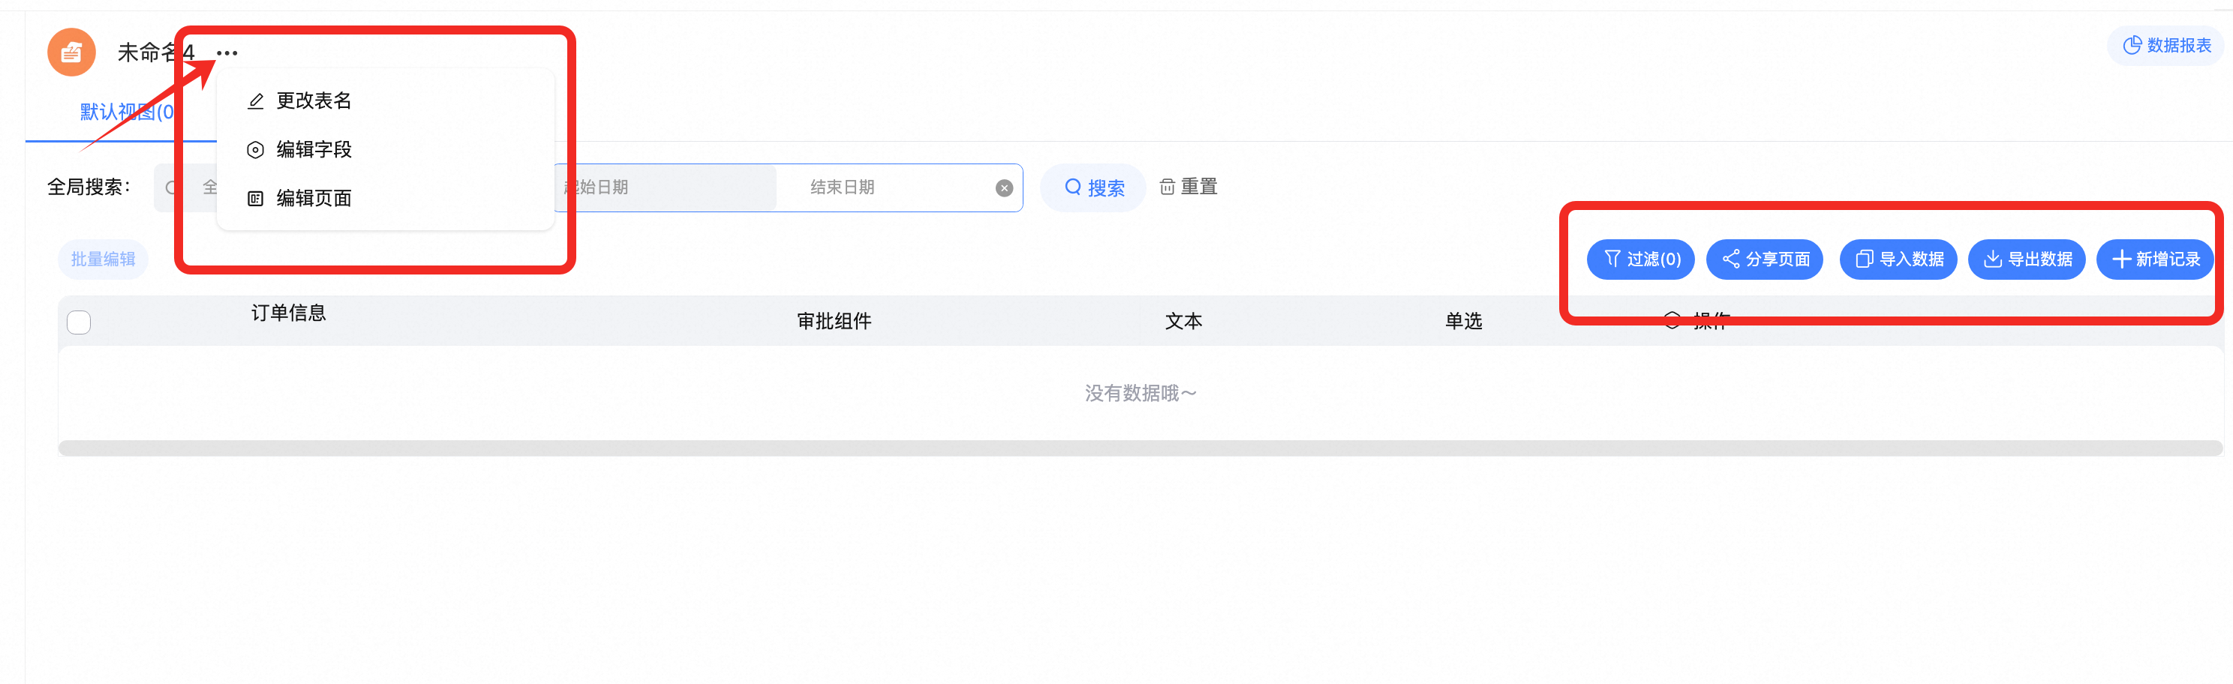The height and width of the screenshot is (684, 2233).
Task: Add a record with 新增记录
Action: (2154, 259)
